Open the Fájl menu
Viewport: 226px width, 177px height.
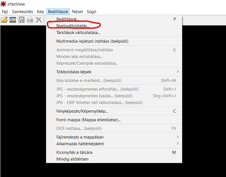(x=5, y=12)
